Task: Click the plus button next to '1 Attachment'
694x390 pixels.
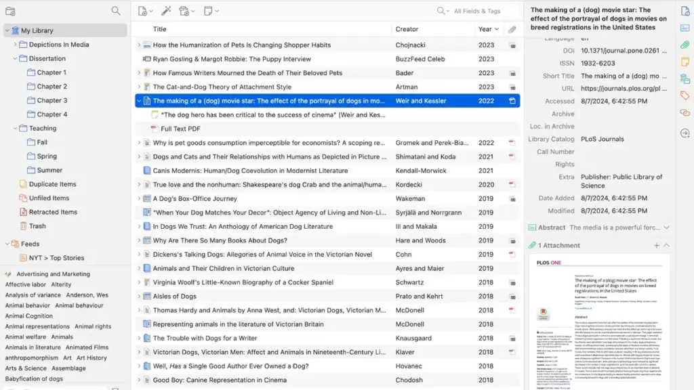Action: coord(656,245)
